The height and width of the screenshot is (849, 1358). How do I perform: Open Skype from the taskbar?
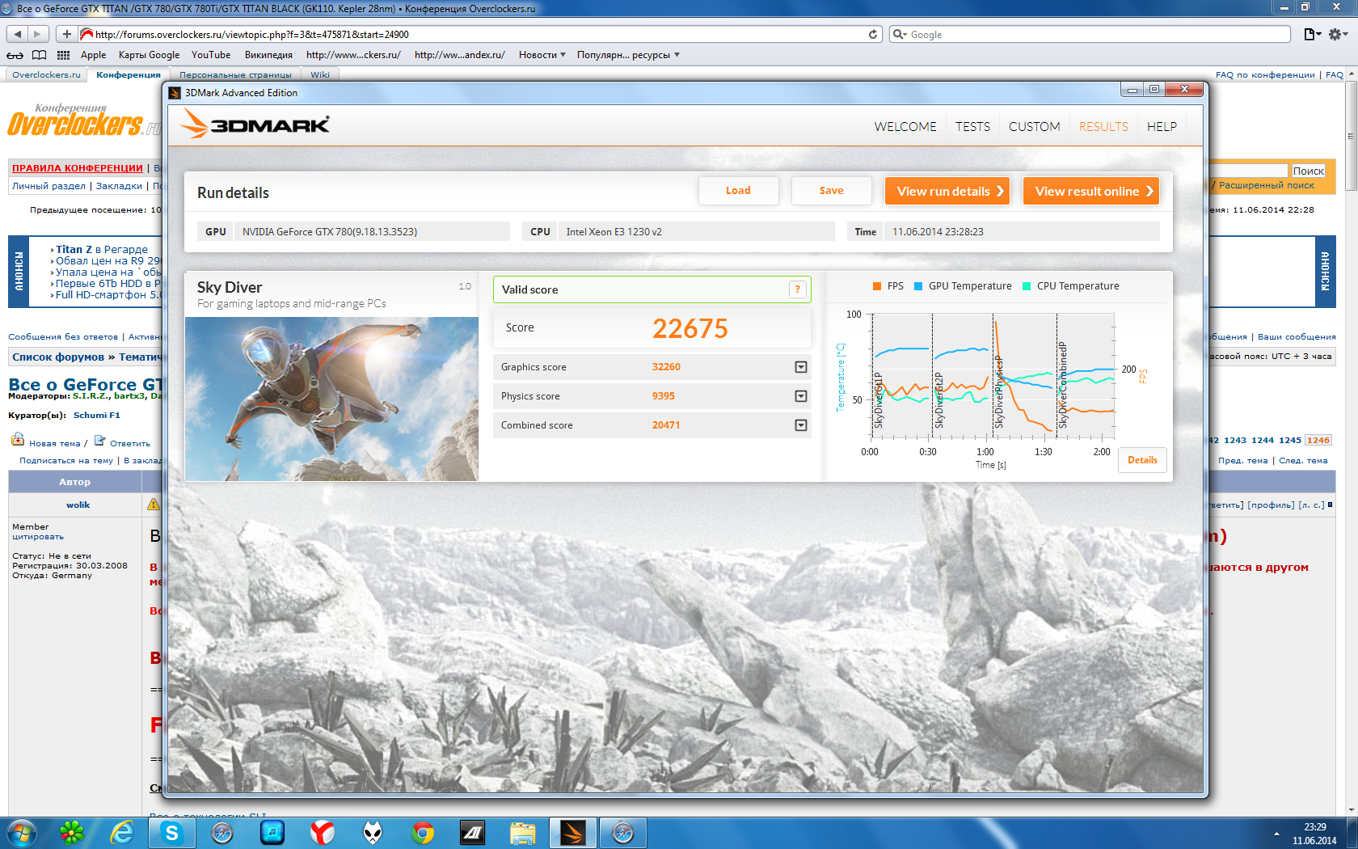pyautogui.click(x=172, y=833)
